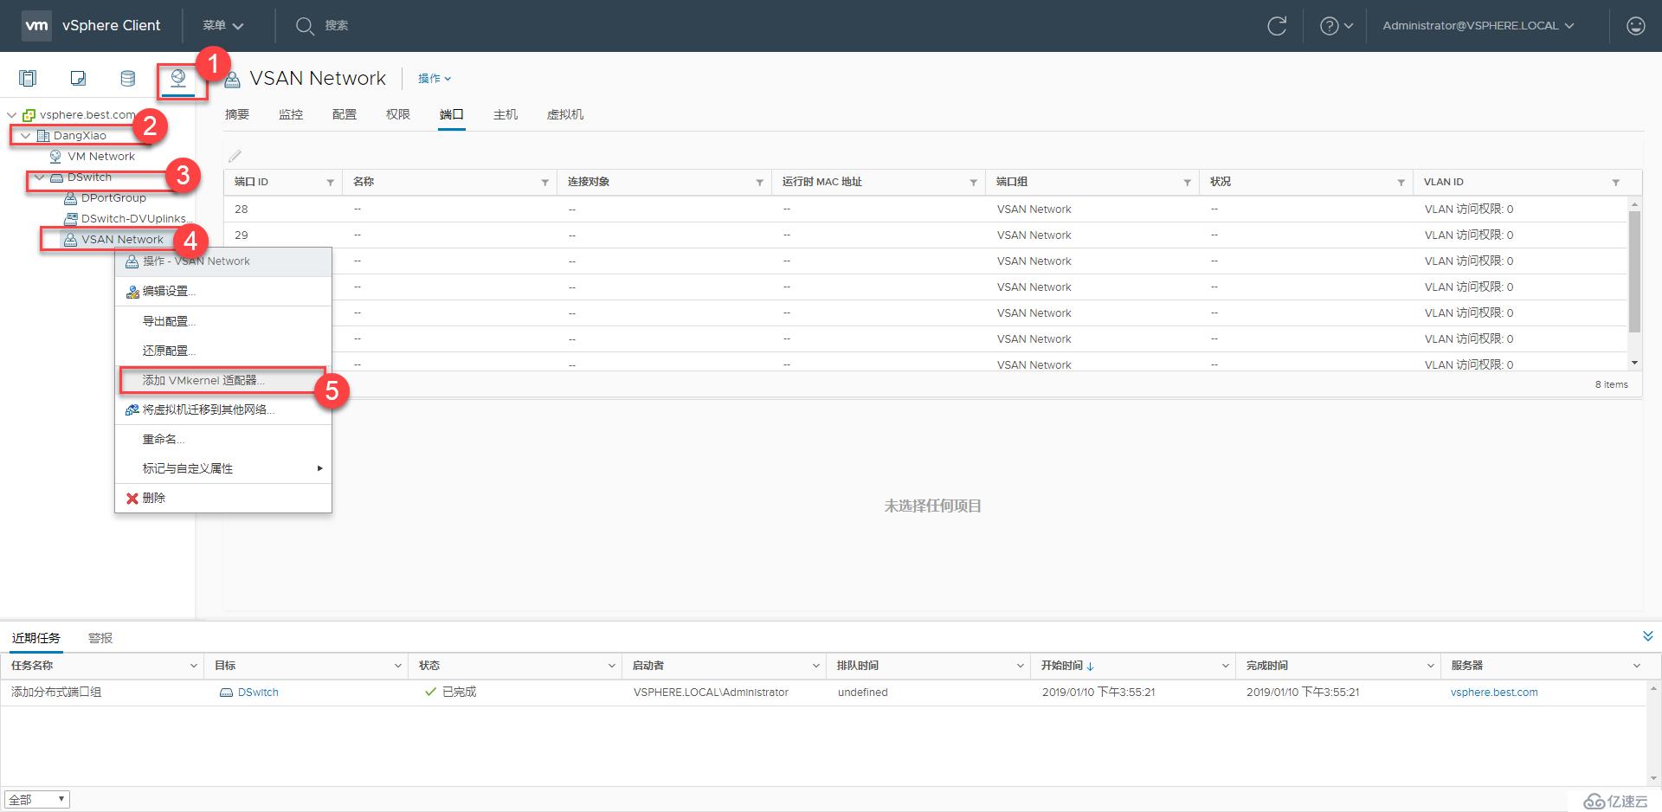This screenshot has width=1662, height=812.
Task: Collapse the recent tasks panel
Action: (1648, 636)
